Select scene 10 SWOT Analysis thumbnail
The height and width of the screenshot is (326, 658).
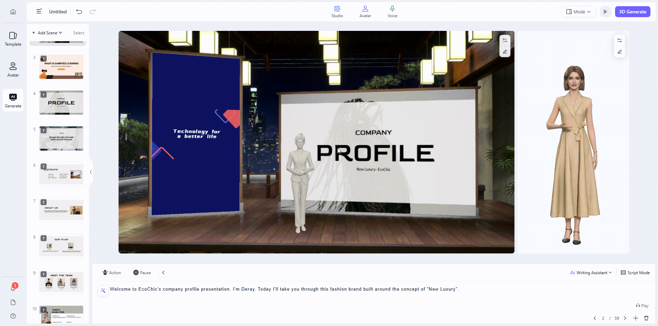point(61,314)
